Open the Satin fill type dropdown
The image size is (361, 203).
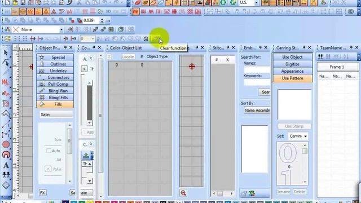tap(56, 114)
